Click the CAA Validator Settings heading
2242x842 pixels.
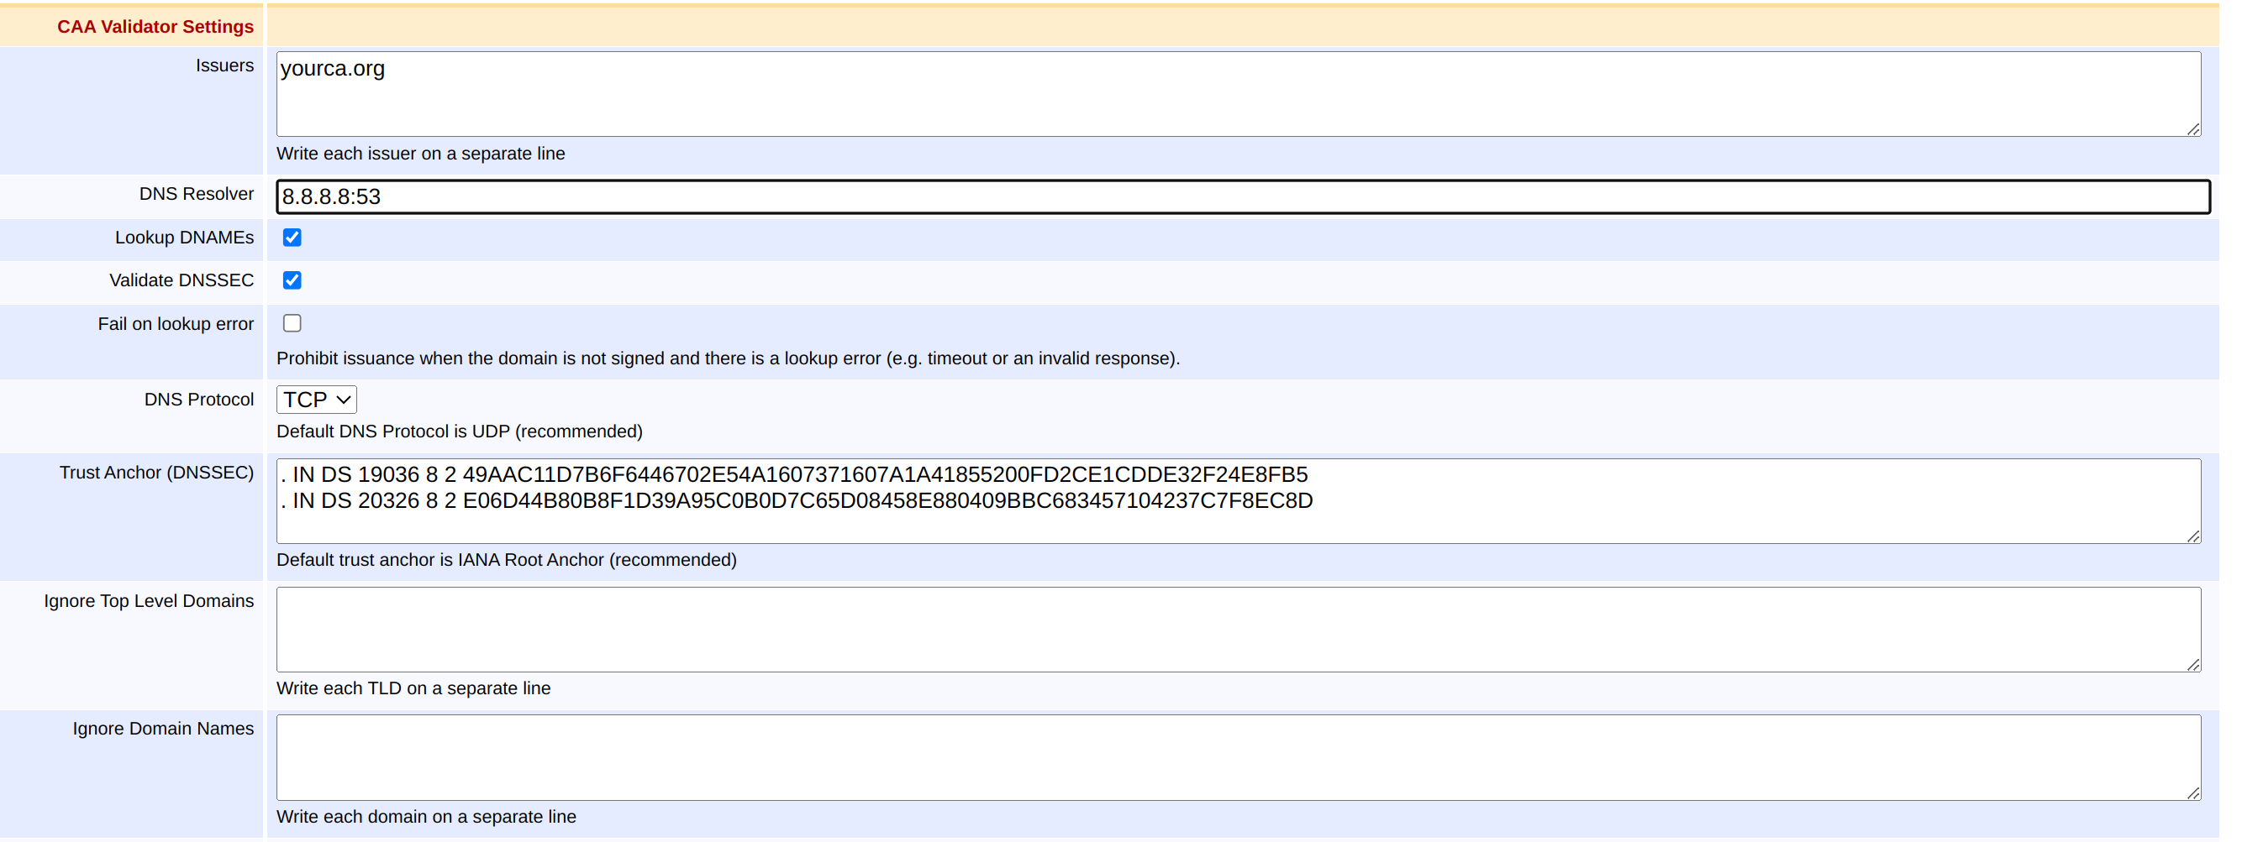tap(155, 27)
